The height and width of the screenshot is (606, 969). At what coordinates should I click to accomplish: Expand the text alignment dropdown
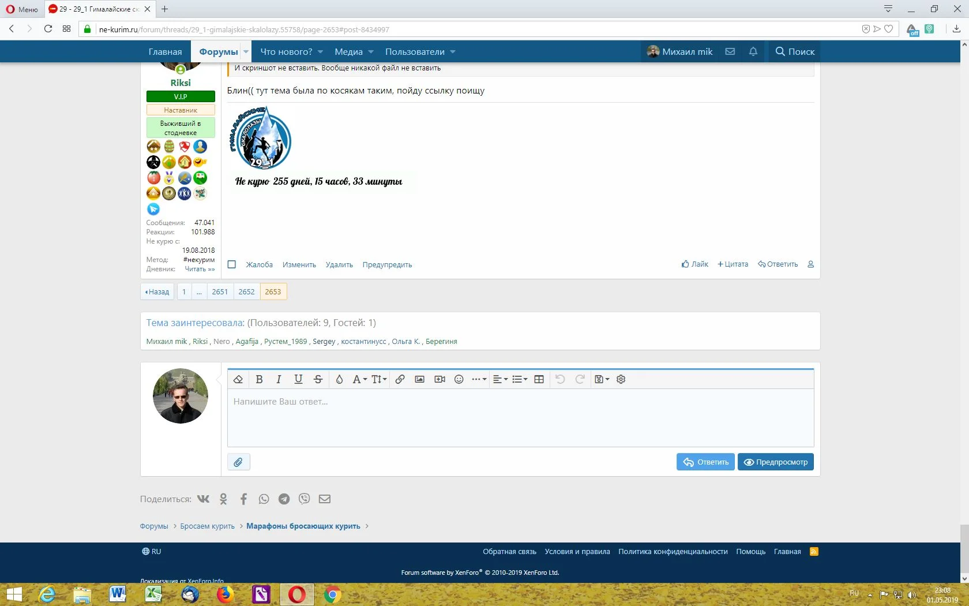tap(500, 379)
